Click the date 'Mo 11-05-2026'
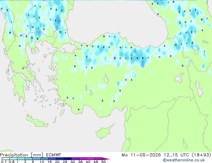 pyautogui.click(x=141, y=155)
